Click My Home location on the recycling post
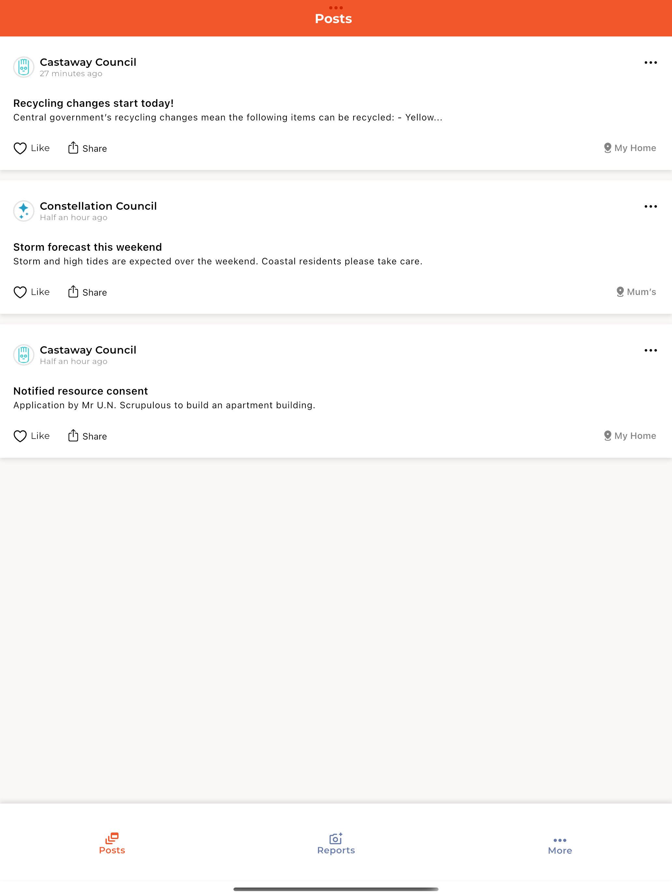672x896 pixels. point(629,148)
